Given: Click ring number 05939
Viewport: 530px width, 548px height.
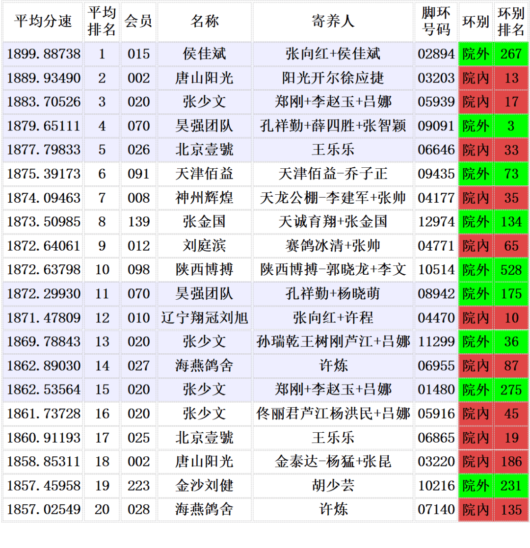Looking at the screenshot, I should (436, 102).
